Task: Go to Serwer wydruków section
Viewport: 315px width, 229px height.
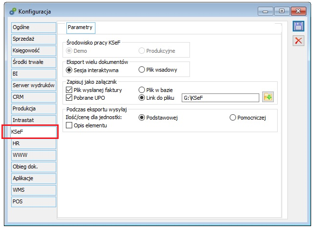Action: pos(33,86)
